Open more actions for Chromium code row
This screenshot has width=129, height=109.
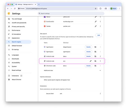(x=100, y=66)
